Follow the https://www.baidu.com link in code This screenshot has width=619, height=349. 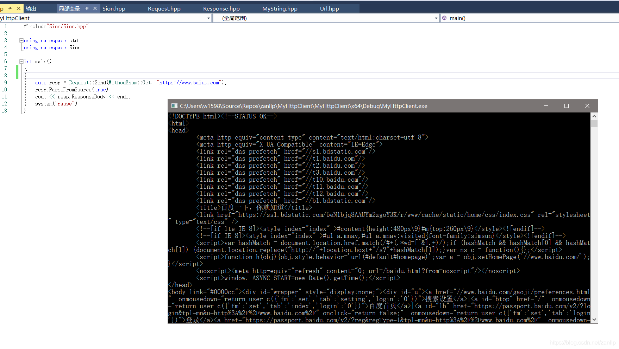(189, 83)
